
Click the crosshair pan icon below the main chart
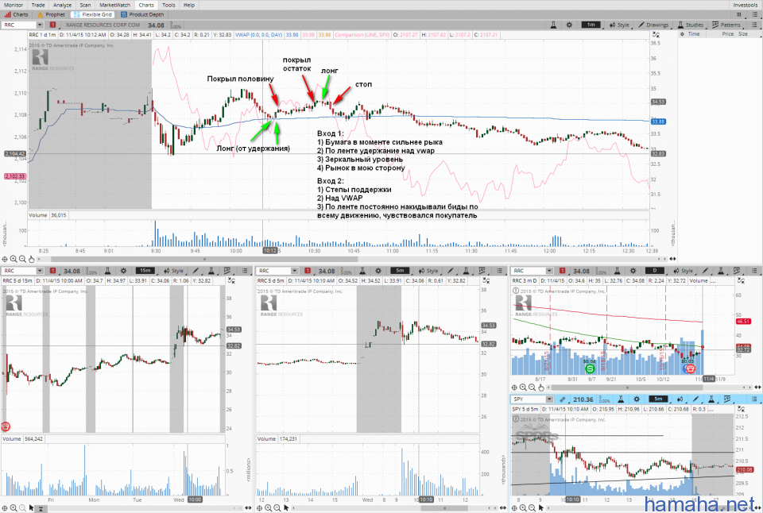[5, 259]
